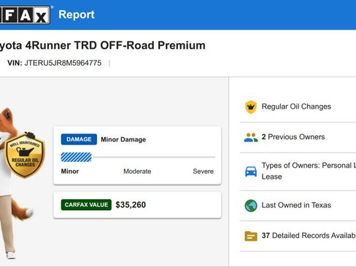The width and height of the screenshot is (356, 267).
Task: Click the 4Runner TRD OFF-Road Premium title
Action: 102,45
